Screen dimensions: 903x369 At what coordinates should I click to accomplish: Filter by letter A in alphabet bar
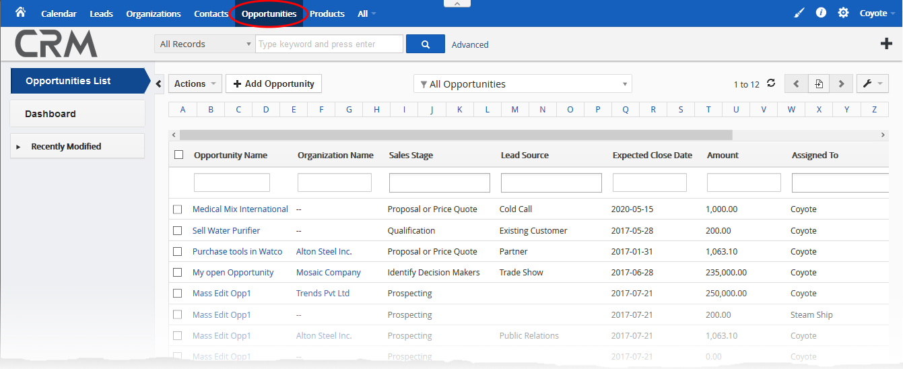tap(182, 110)
